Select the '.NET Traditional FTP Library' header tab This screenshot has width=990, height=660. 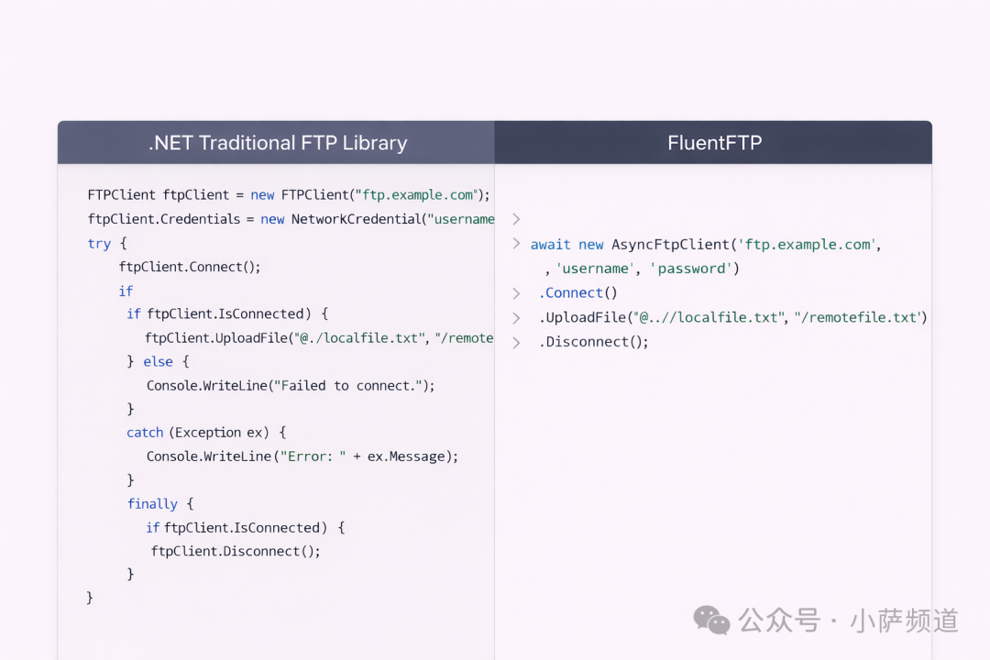tap(277, 143)
